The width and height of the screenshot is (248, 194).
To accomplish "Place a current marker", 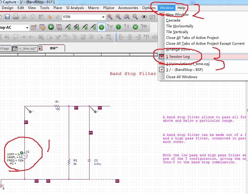I will [x=85, y=27].
